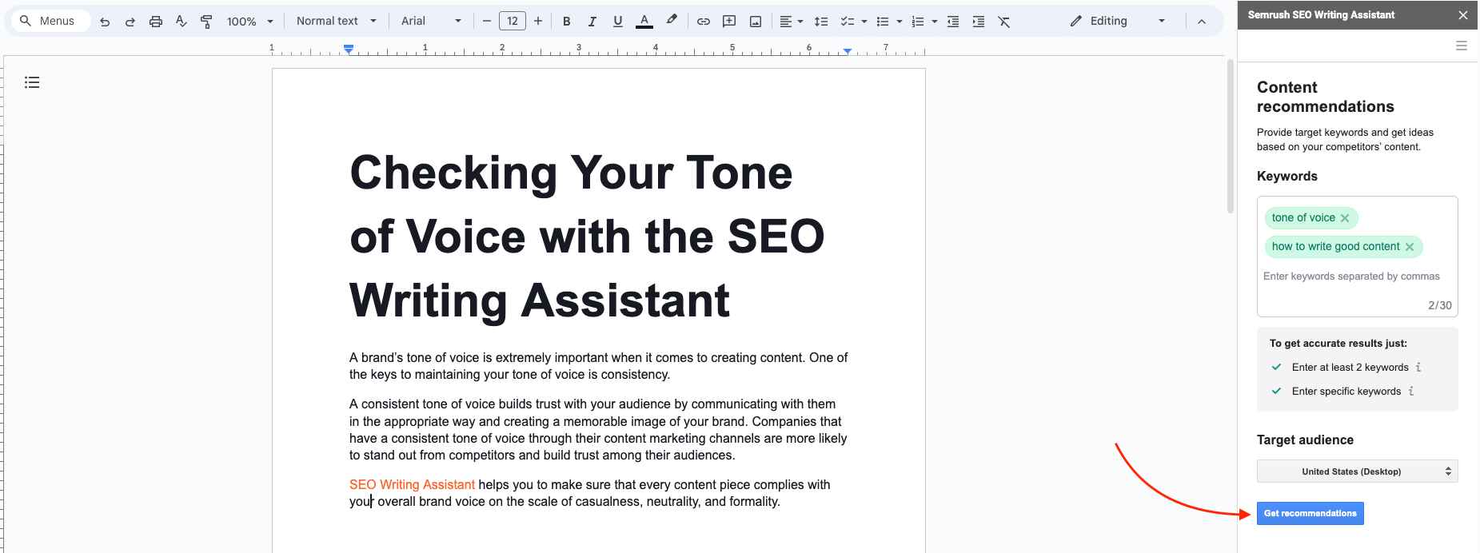This screenshot has width=1480, height=553.
Task: Expand bulleted list options arrow
Action: tap(900, 22)
